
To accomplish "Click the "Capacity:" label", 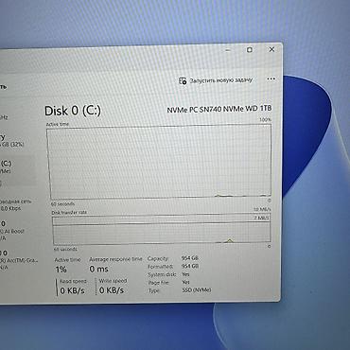I will click(x=158, y=258).
